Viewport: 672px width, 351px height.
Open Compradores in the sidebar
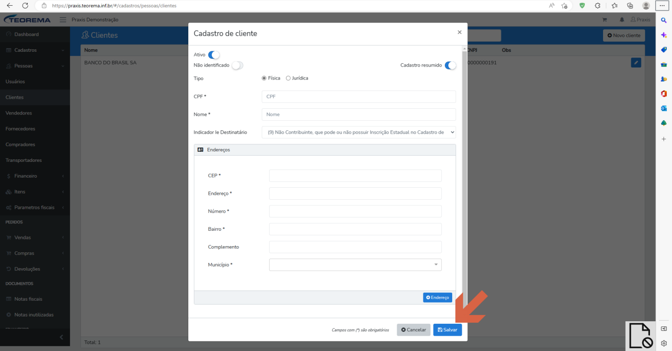click(35, 145)
